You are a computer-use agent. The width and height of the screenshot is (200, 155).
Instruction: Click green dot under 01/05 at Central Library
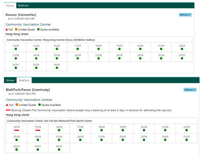182,58
